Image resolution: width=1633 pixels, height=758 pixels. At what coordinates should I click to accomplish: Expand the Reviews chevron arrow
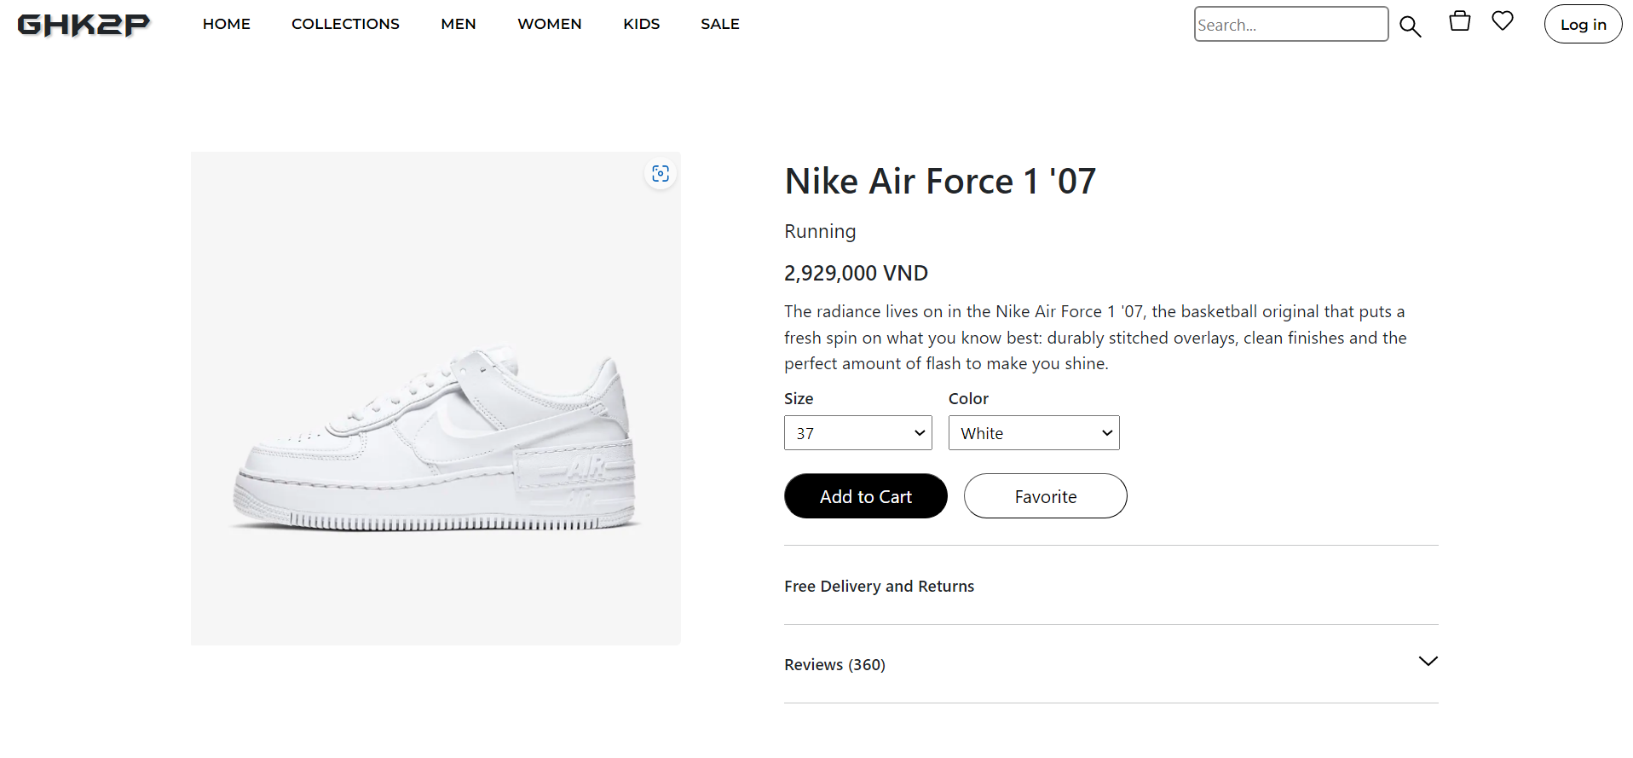pos(1428,662)
